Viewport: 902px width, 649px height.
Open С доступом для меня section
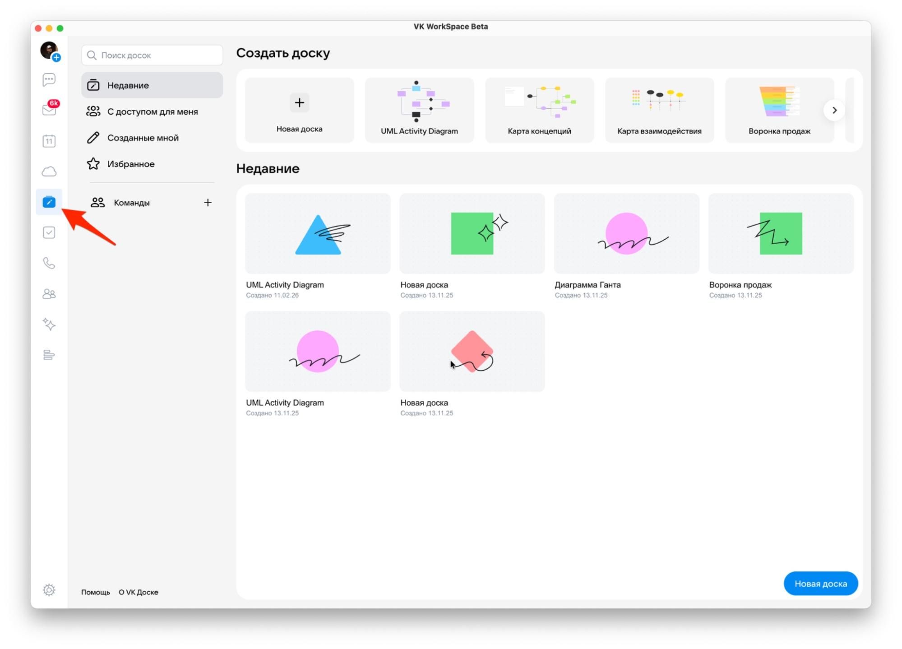[x=152, y=111]
